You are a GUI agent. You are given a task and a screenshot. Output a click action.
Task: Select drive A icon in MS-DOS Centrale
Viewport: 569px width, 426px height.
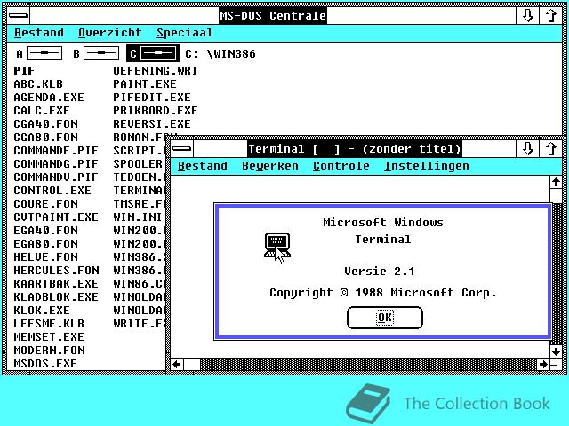pyautogui.click(x=39, y=53)
